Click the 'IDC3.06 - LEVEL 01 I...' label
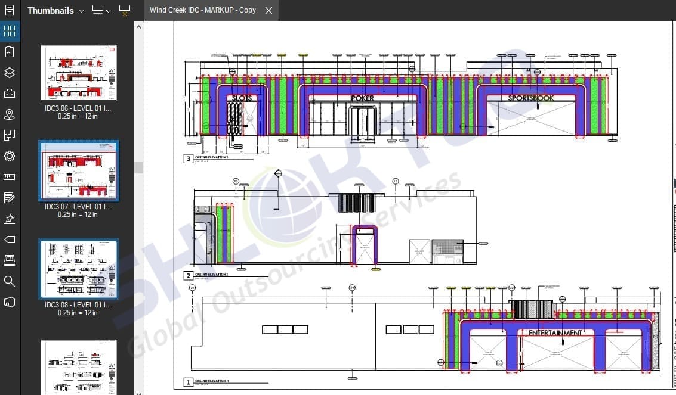Screen dimensions: 676x395 click(78, 108)
